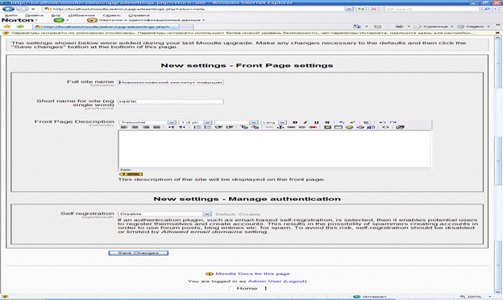This screenshot has height=300, width=503.
Task: Open the Norton toolbar menu
Action: (20, 20)
